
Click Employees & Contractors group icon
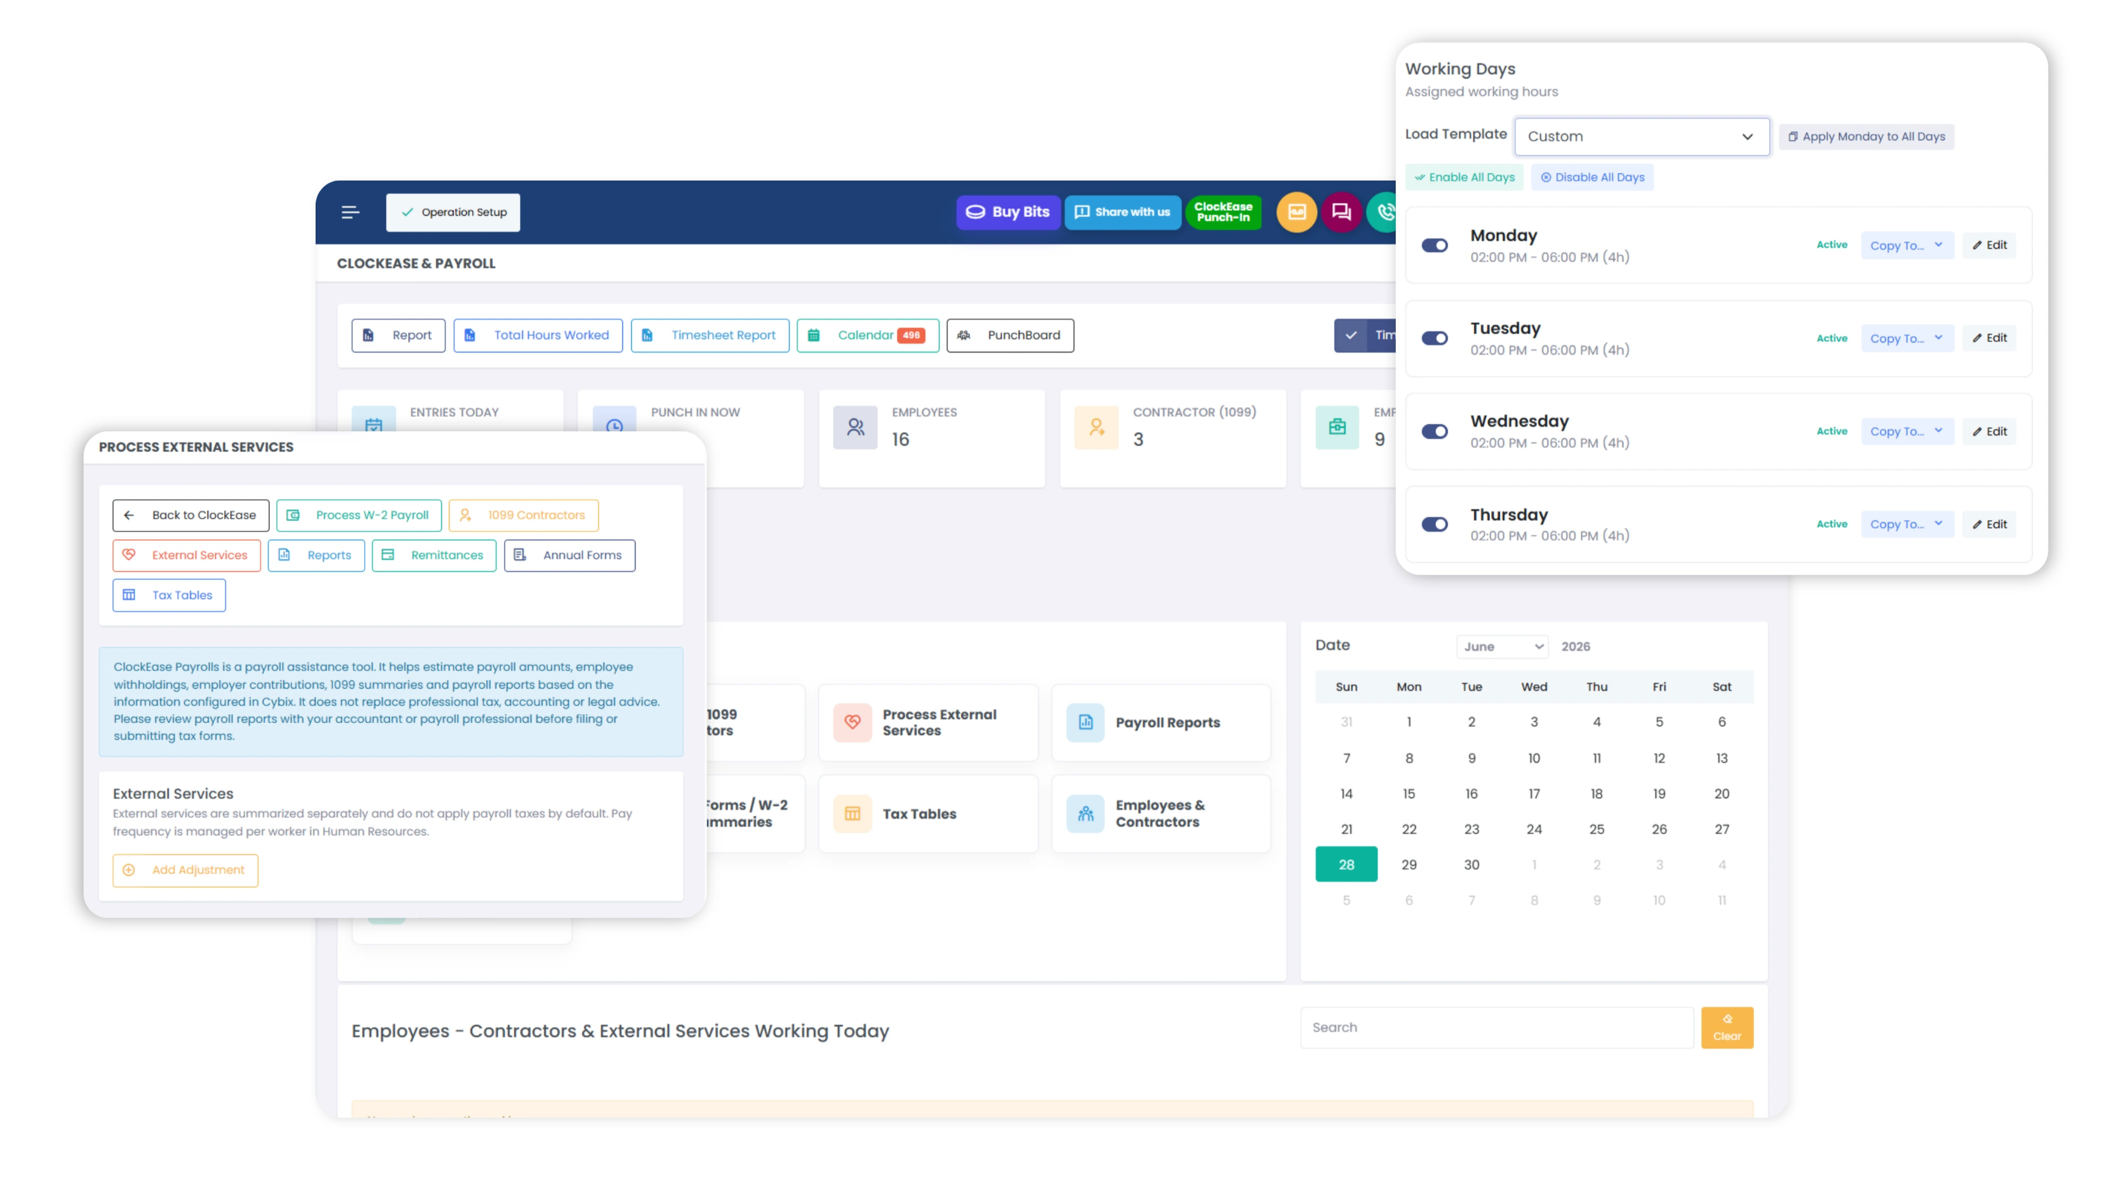[1085, 813]
